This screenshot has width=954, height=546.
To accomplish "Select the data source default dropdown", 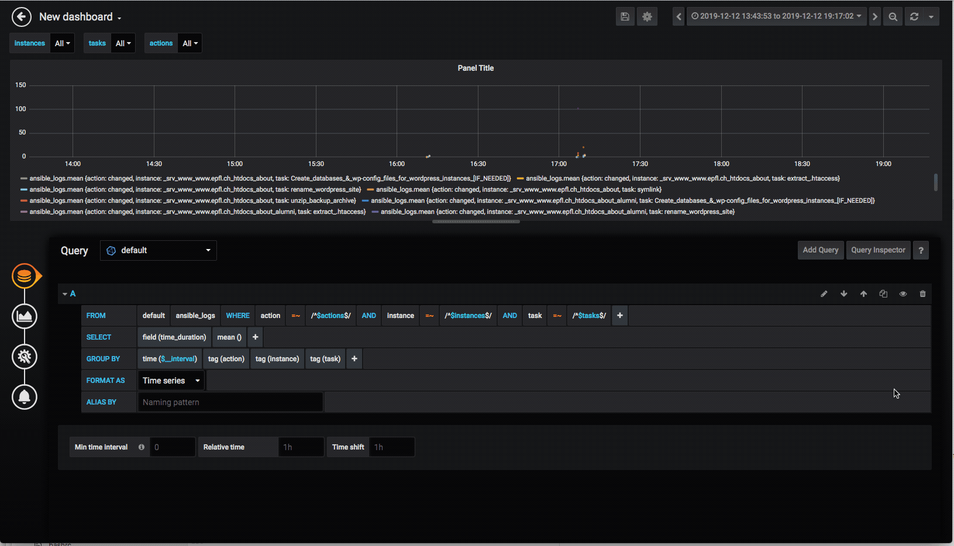I will pyautogui.click(x=159, y=250).
